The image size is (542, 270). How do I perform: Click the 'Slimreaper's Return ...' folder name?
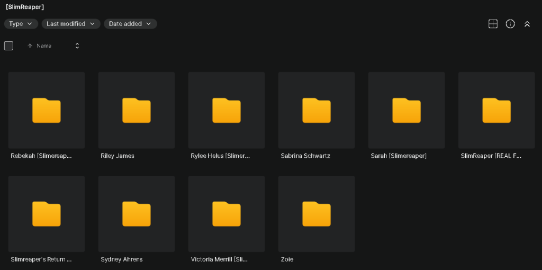tap(41, 259)
